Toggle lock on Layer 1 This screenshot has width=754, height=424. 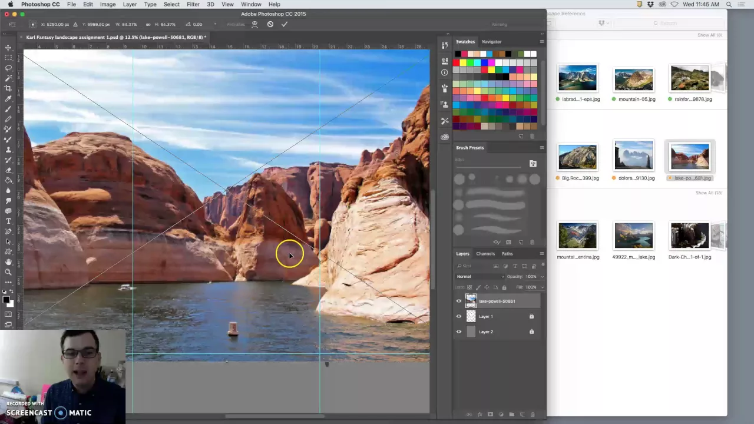[x=531, y=316]
